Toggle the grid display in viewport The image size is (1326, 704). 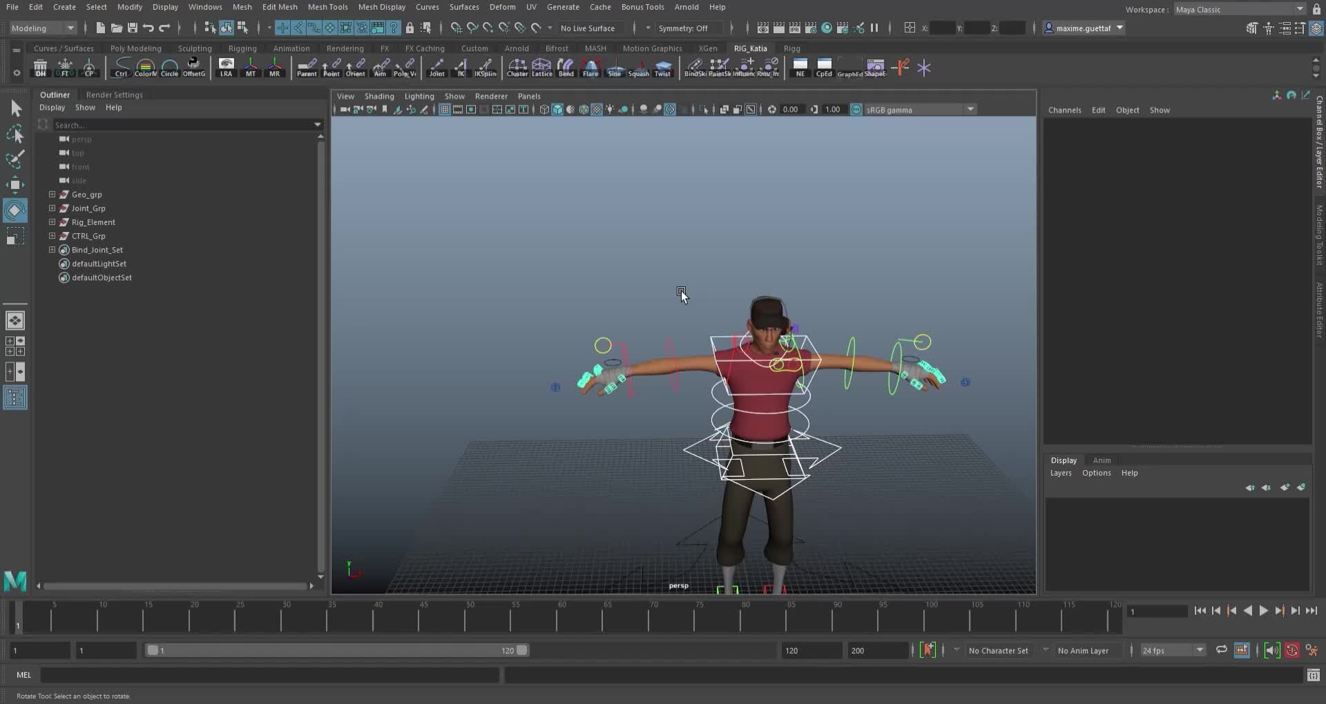(x=444, y=109)
